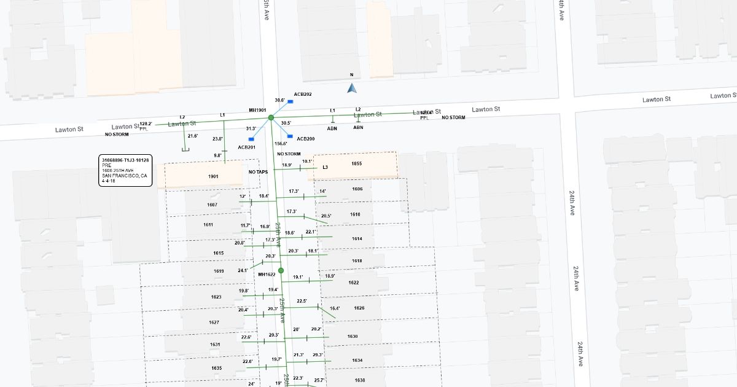Viewport: 737px width, 387px height.
Task: Select the highlighted parcel 1901
Action: [213, 176]
